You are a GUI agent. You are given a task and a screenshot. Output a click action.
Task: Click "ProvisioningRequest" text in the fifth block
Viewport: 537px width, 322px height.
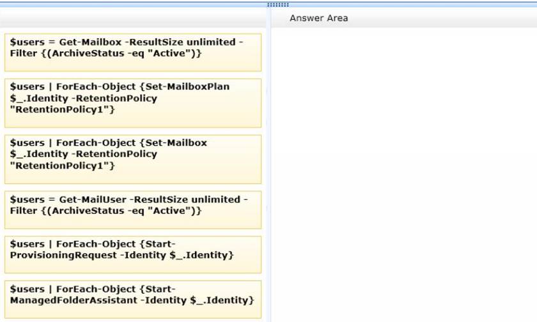coord(58,256)
